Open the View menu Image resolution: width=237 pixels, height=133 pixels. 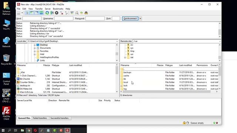point(30,9)
